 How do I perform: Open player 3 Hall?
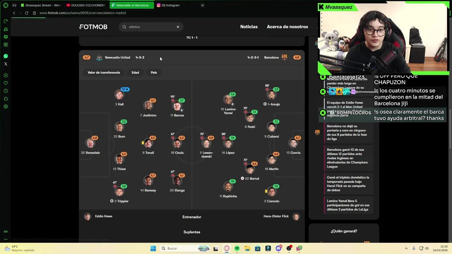(x=119, y=98)
